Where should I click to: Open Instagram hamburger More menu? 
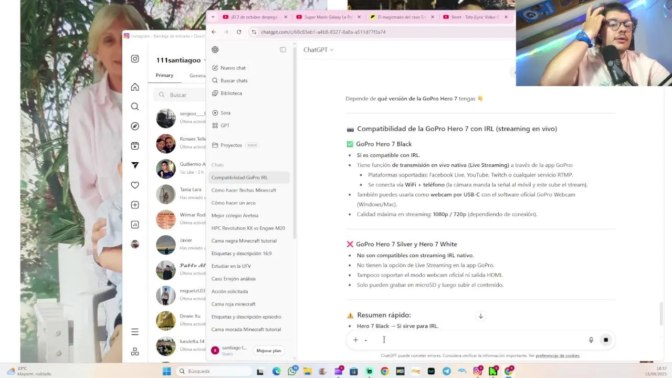(135, 332)
